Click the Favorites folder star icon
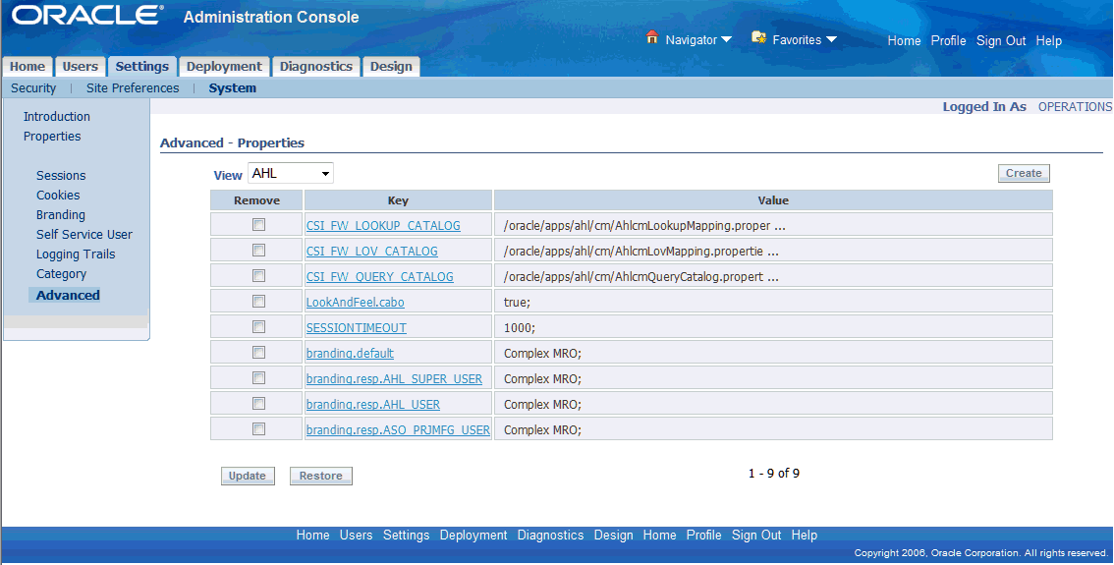Image resolution: width=1114 pixels, height=565 pixels. coord(758,37)
